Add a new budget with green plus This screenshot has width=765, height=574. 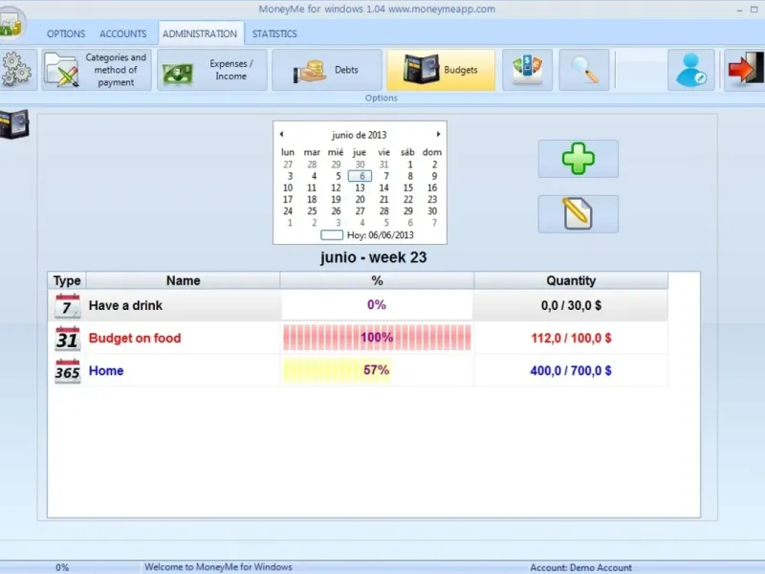tap(579, 159)
